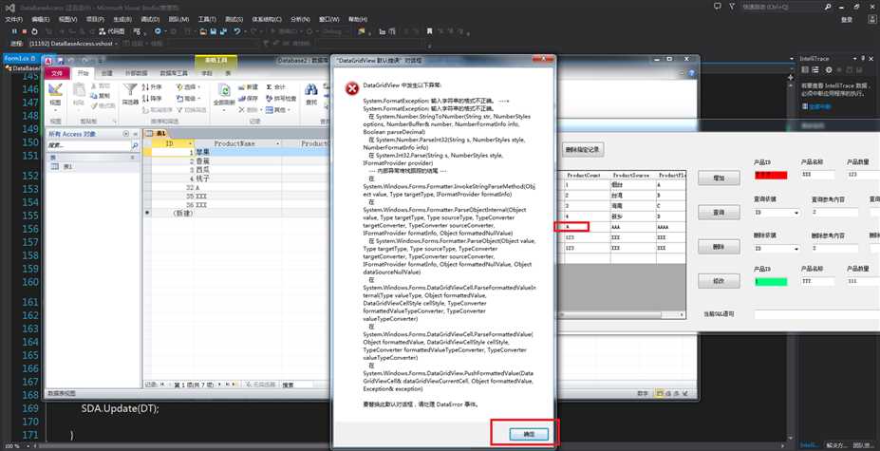Open the 窗口(W) menu in Visual Studio
This screenshot has width=880, height=451.
click(x=328, y=19)
